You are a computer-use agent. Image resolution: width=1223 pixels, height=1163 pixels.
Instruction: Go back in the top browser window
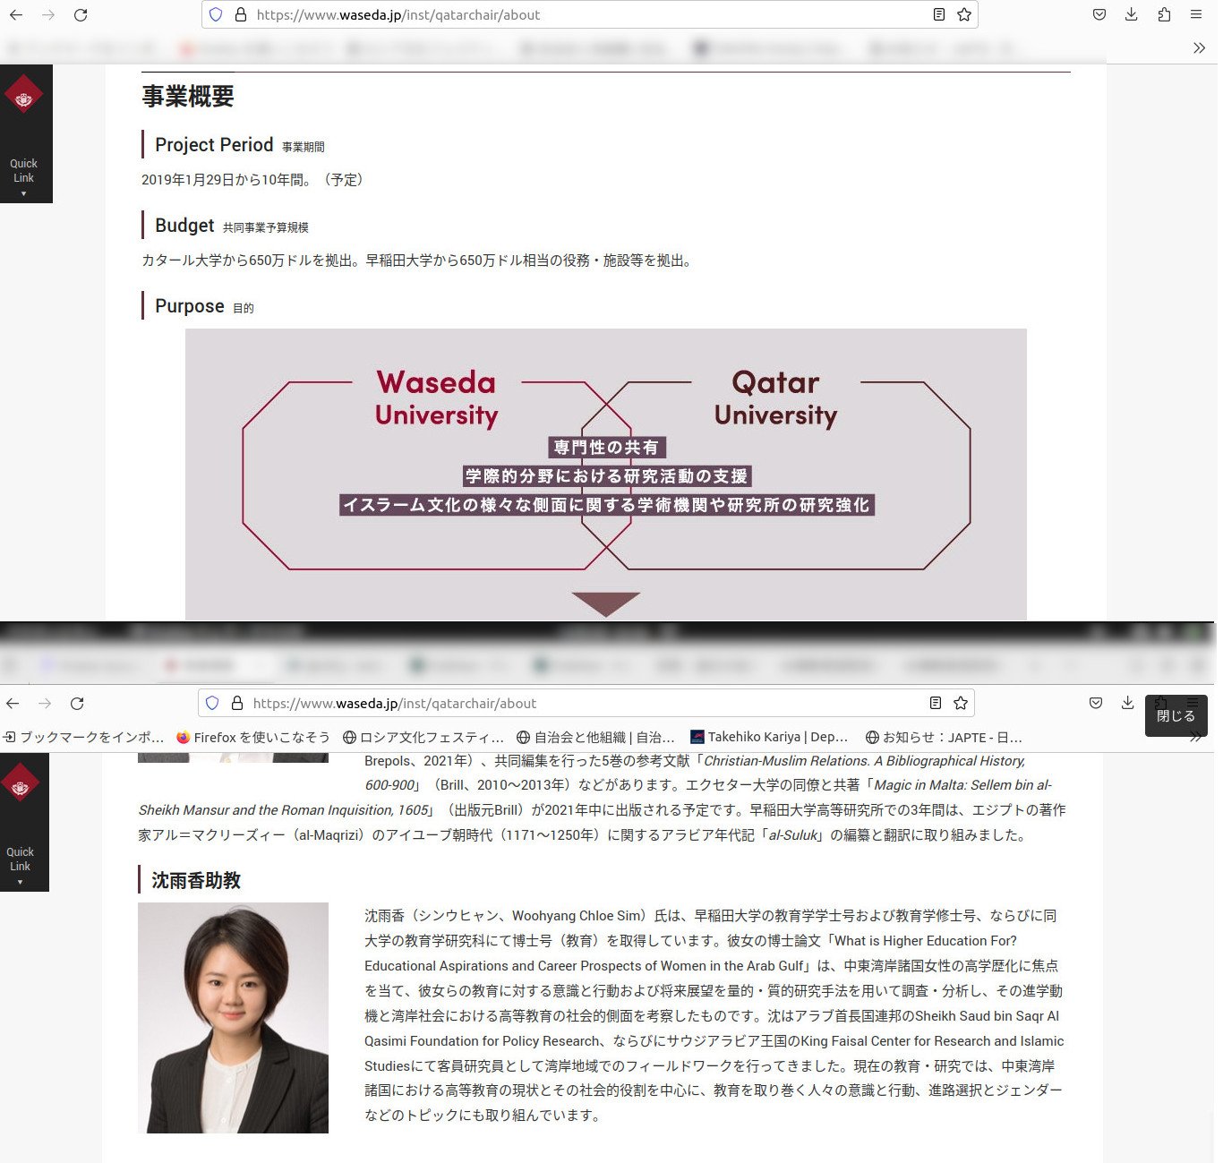(x=16, y=14)
